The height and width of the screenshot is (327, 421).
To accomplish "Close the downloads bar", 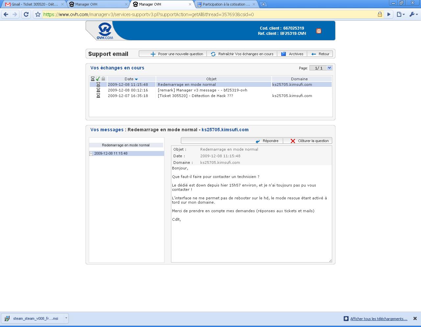I will pyautogui.click(x=415, y=318).
